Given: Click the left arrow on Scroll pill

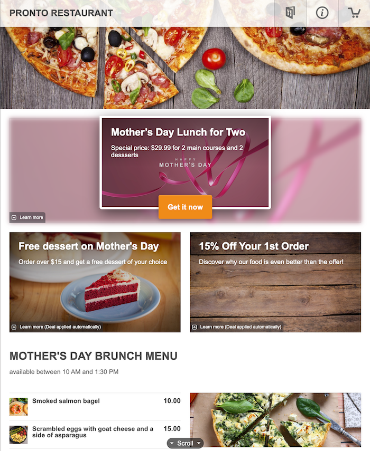Looking at the screenshot, I should [172, 443].
